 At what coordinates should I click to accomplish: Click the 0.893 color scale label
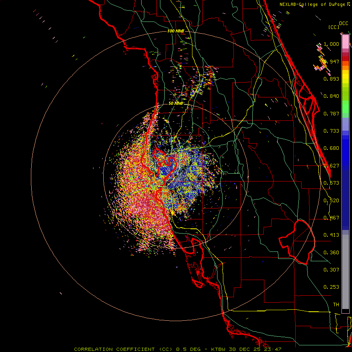click(331, 79)
